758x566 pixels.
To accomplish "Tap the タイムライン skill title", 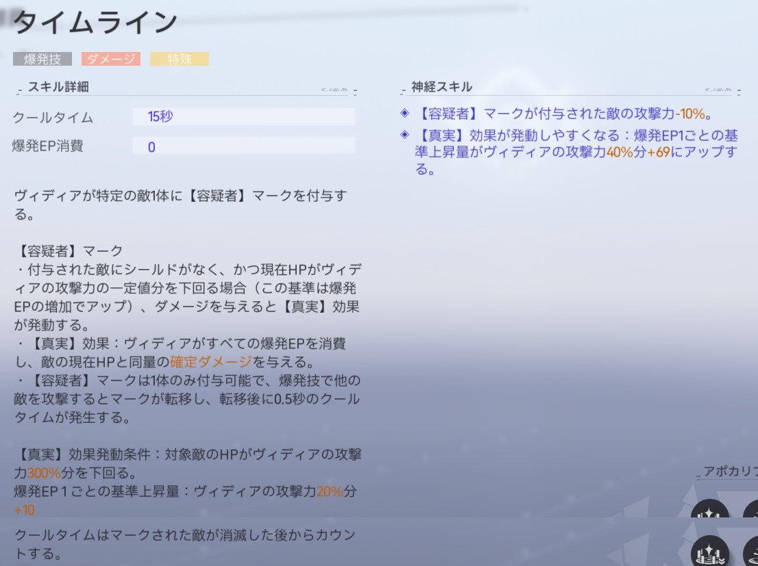I will [x=96, y=23].
